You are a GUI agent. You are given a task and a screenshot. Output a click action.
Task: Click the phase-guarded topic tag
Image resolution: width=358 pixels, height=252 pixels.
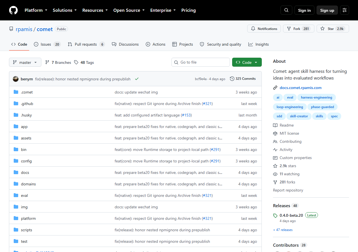(322, 107)
